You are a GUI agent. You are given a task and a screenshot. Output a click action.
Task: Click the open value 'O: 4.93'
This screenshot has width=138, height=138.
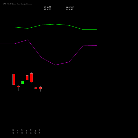click(48, 9)
